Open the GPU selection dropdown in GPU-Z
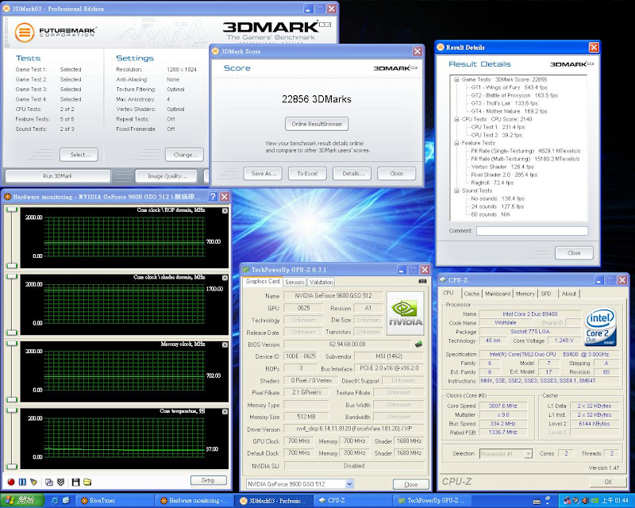635x508 pixels. (349, 483)
